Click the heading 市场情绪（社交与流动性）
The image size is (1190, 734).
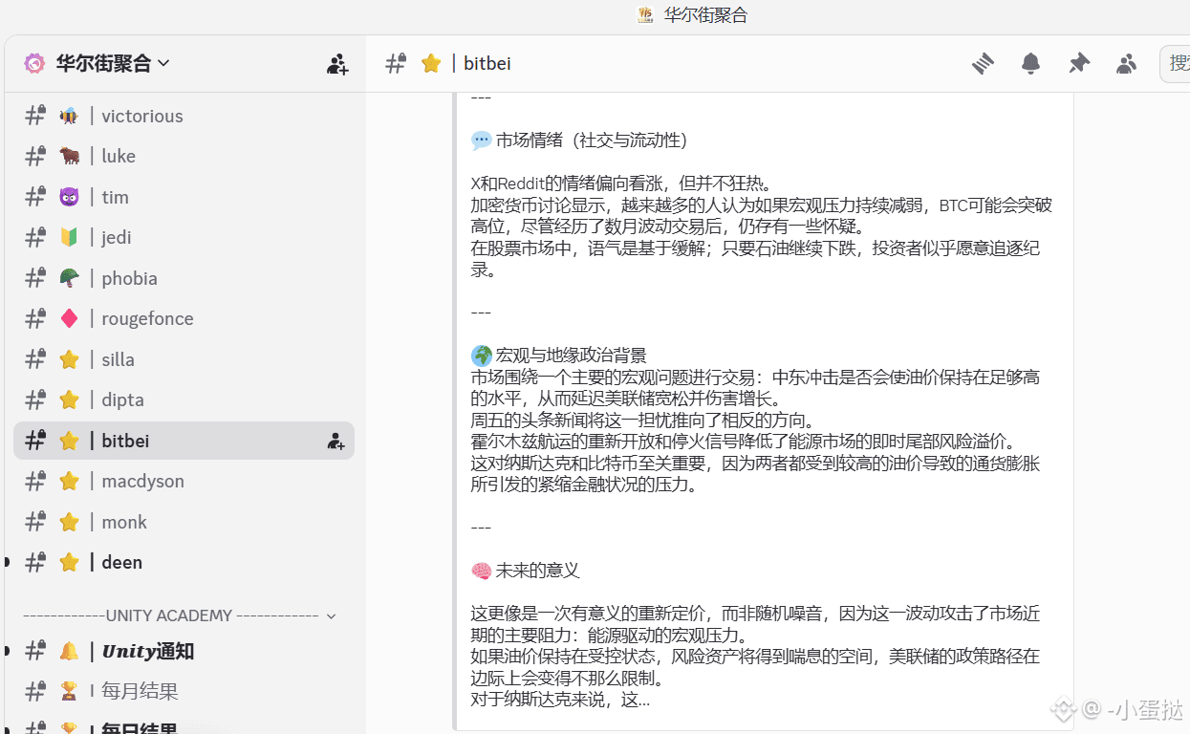pyautogui.click(x=592, y=140)
